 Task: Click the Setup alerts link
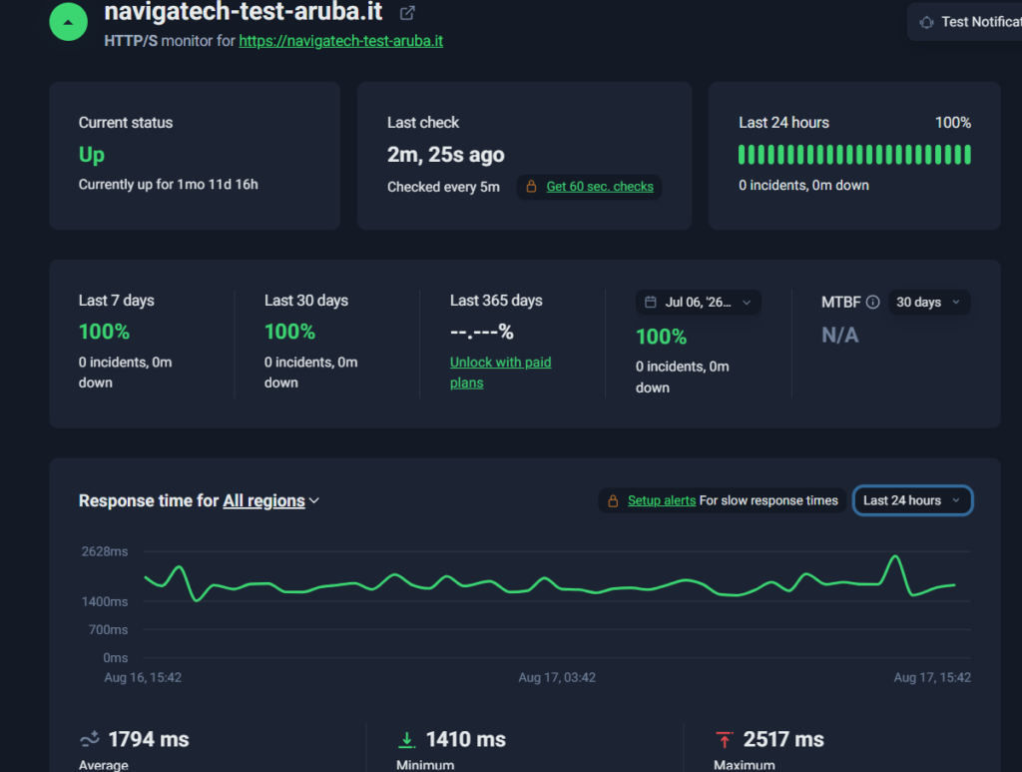coord(662,500)
